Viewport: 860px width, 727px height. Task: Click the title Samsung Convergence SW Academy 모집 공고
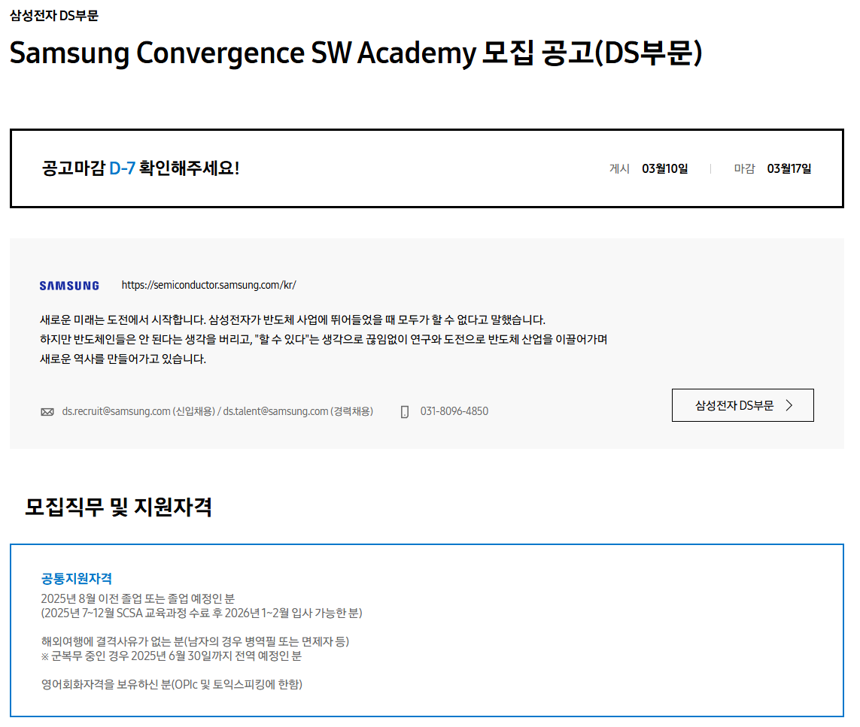click(x=356, y=53)
